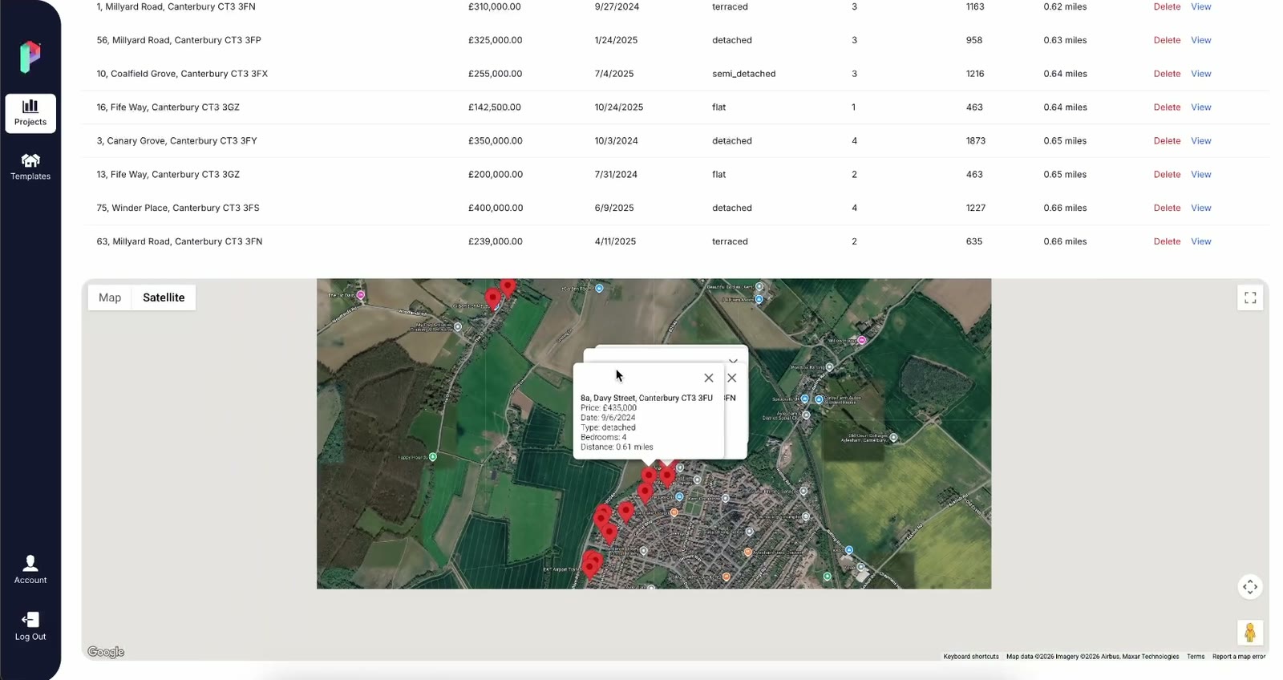Click Report a map error link

click(1238, 657)
